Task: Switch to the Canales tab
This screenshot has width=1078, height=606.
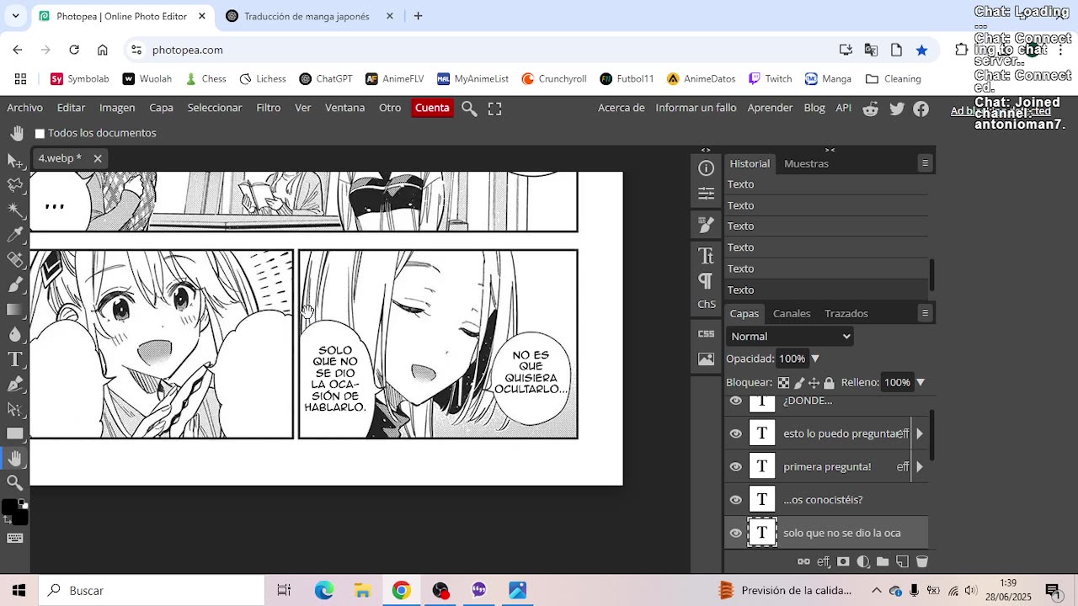Action: tap(792, 313)
